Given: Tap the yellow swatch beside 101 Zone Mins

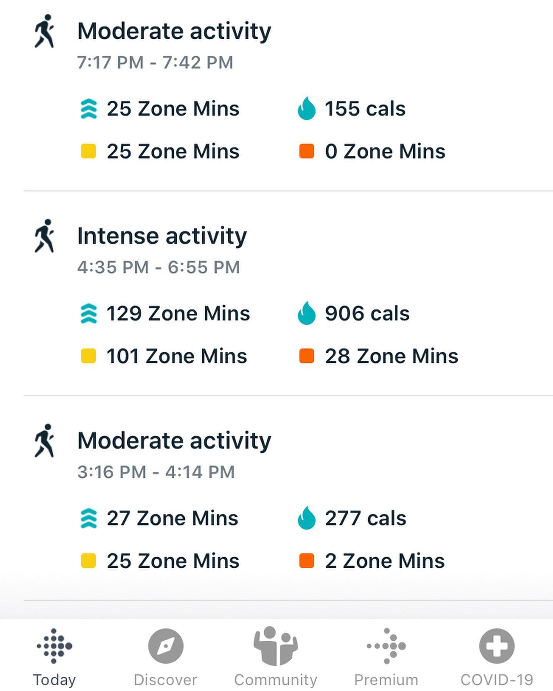Looking at the screenshot, I should (x=88, y=356).
